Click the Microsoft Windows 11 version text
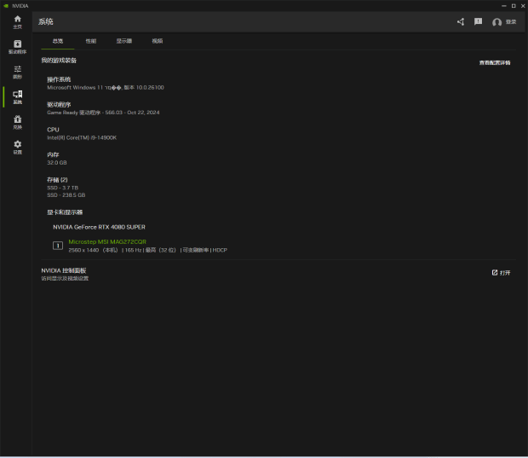This screenshot has width=528, height=458. [x=106, y=87]
